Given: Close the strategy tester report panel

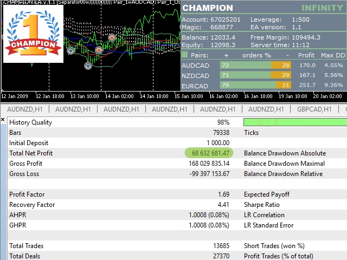Looking at the screenshot, I should coord(3,120).
